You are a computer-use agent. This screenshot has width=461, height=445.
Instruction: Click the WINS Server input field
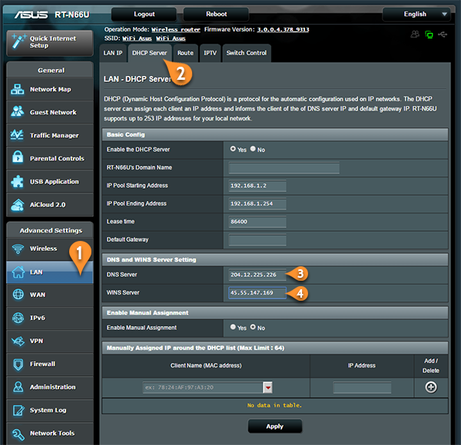point(257,292)
